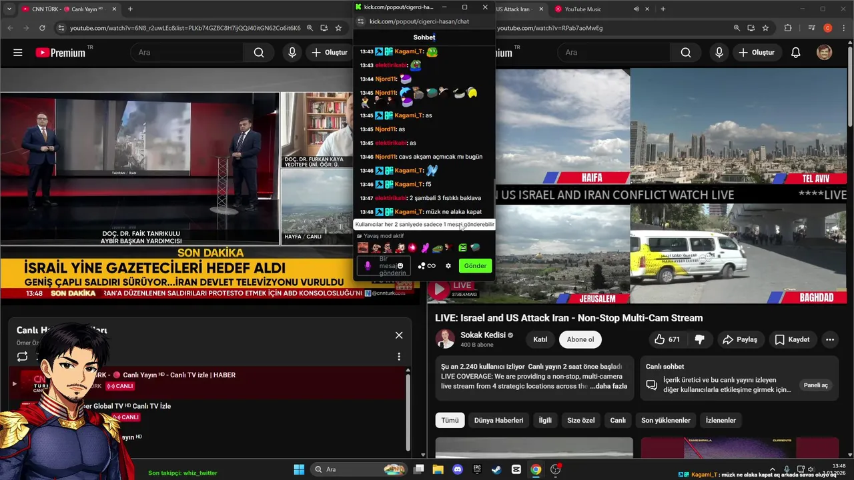
Task: Expand description with ...daha fazla
Action: click(x=608, y=386)
